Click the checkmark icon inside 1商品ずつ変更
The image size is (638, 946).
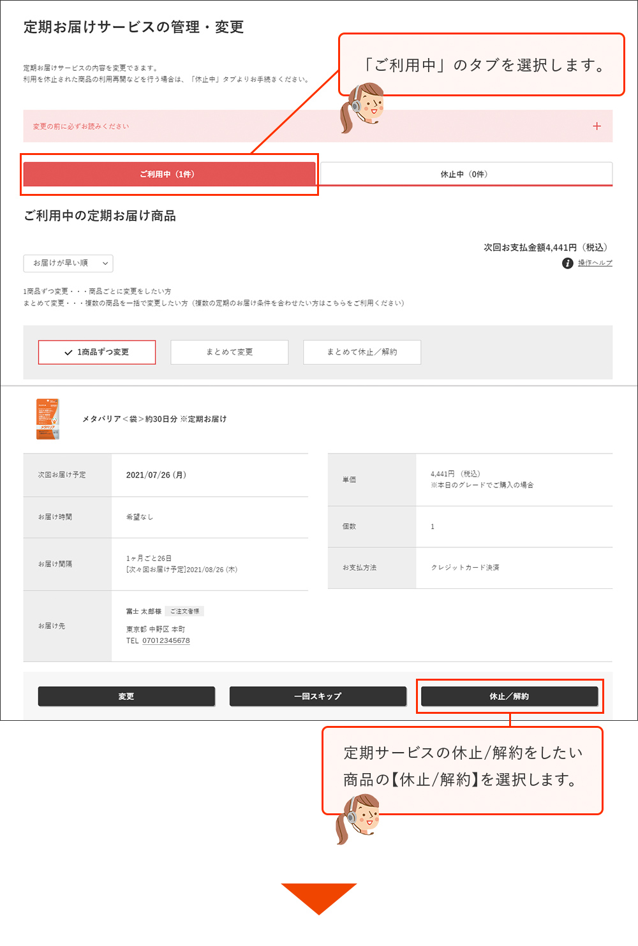(x=67, y=351)
